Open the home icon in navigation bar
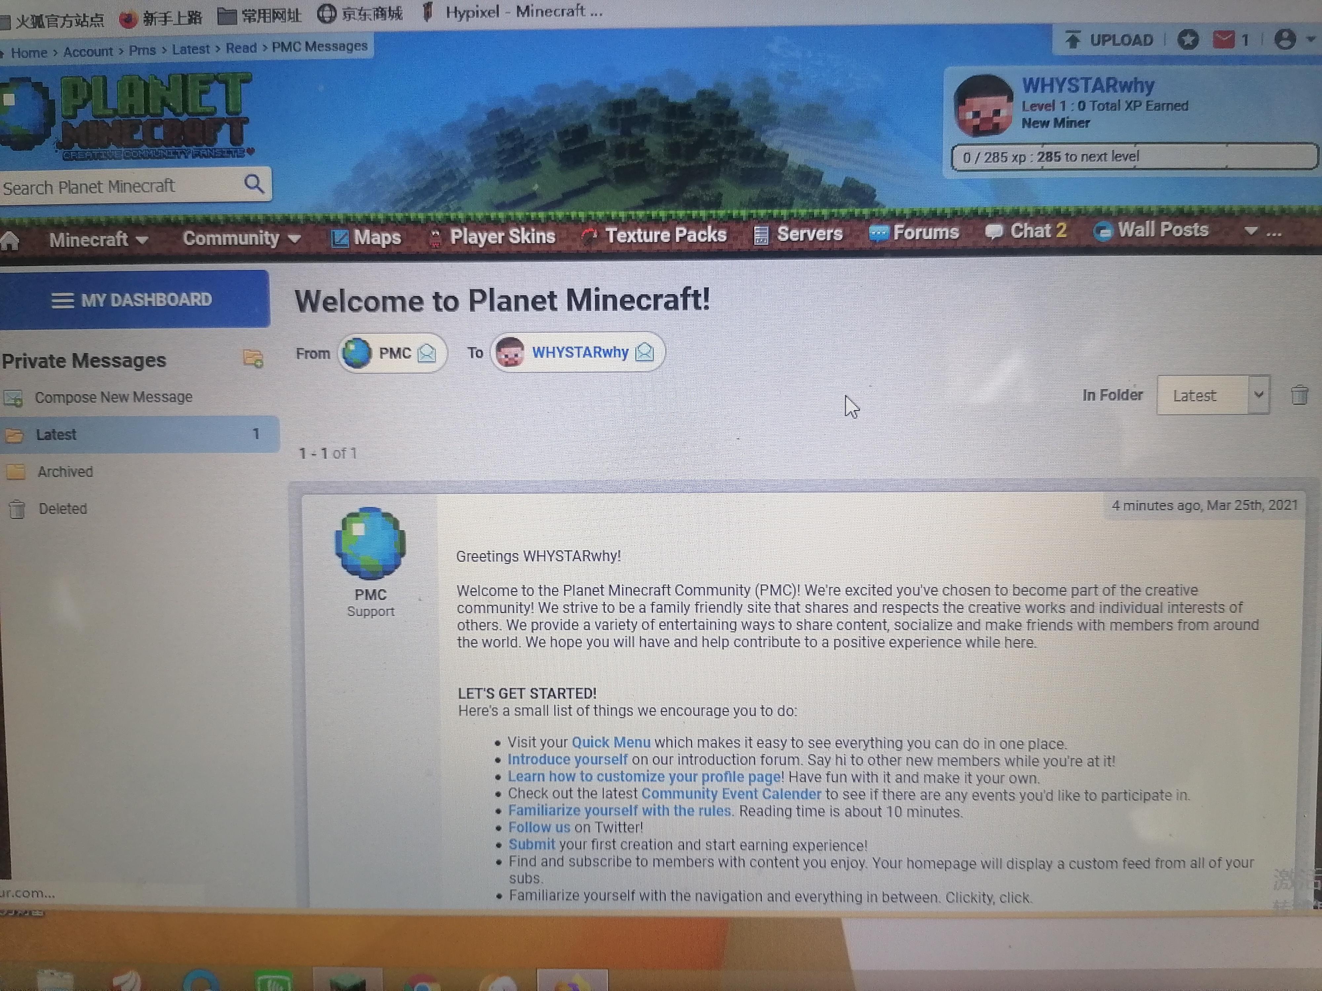 [x=10, y=241]
